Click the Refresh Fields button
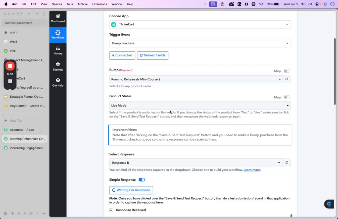The width and height of the screenshot is (338, 219). tap(153, 55)
